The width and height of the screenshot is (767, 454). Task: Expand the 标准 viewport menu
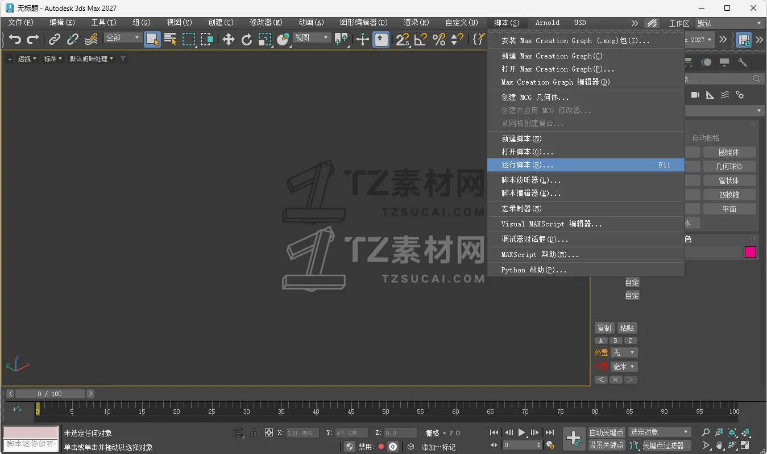(53, 58)
